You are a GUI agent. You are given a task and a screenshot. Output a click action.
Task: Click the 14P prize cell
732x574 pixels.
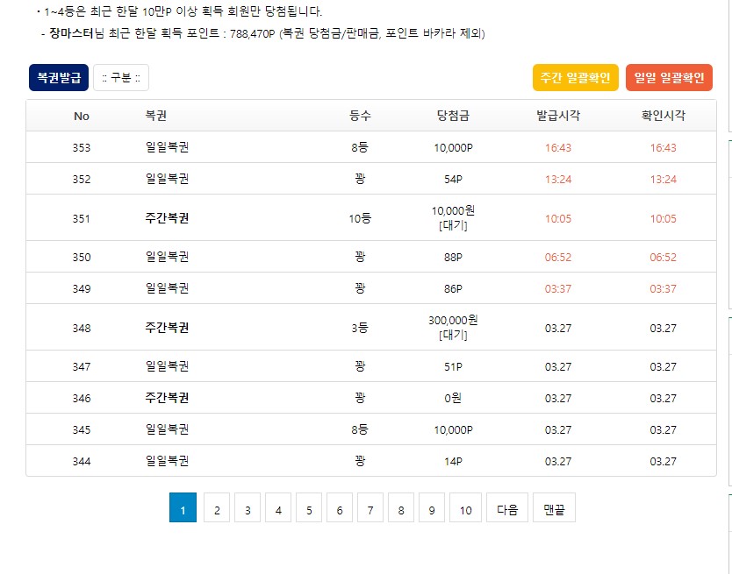(x=453, y=462)
